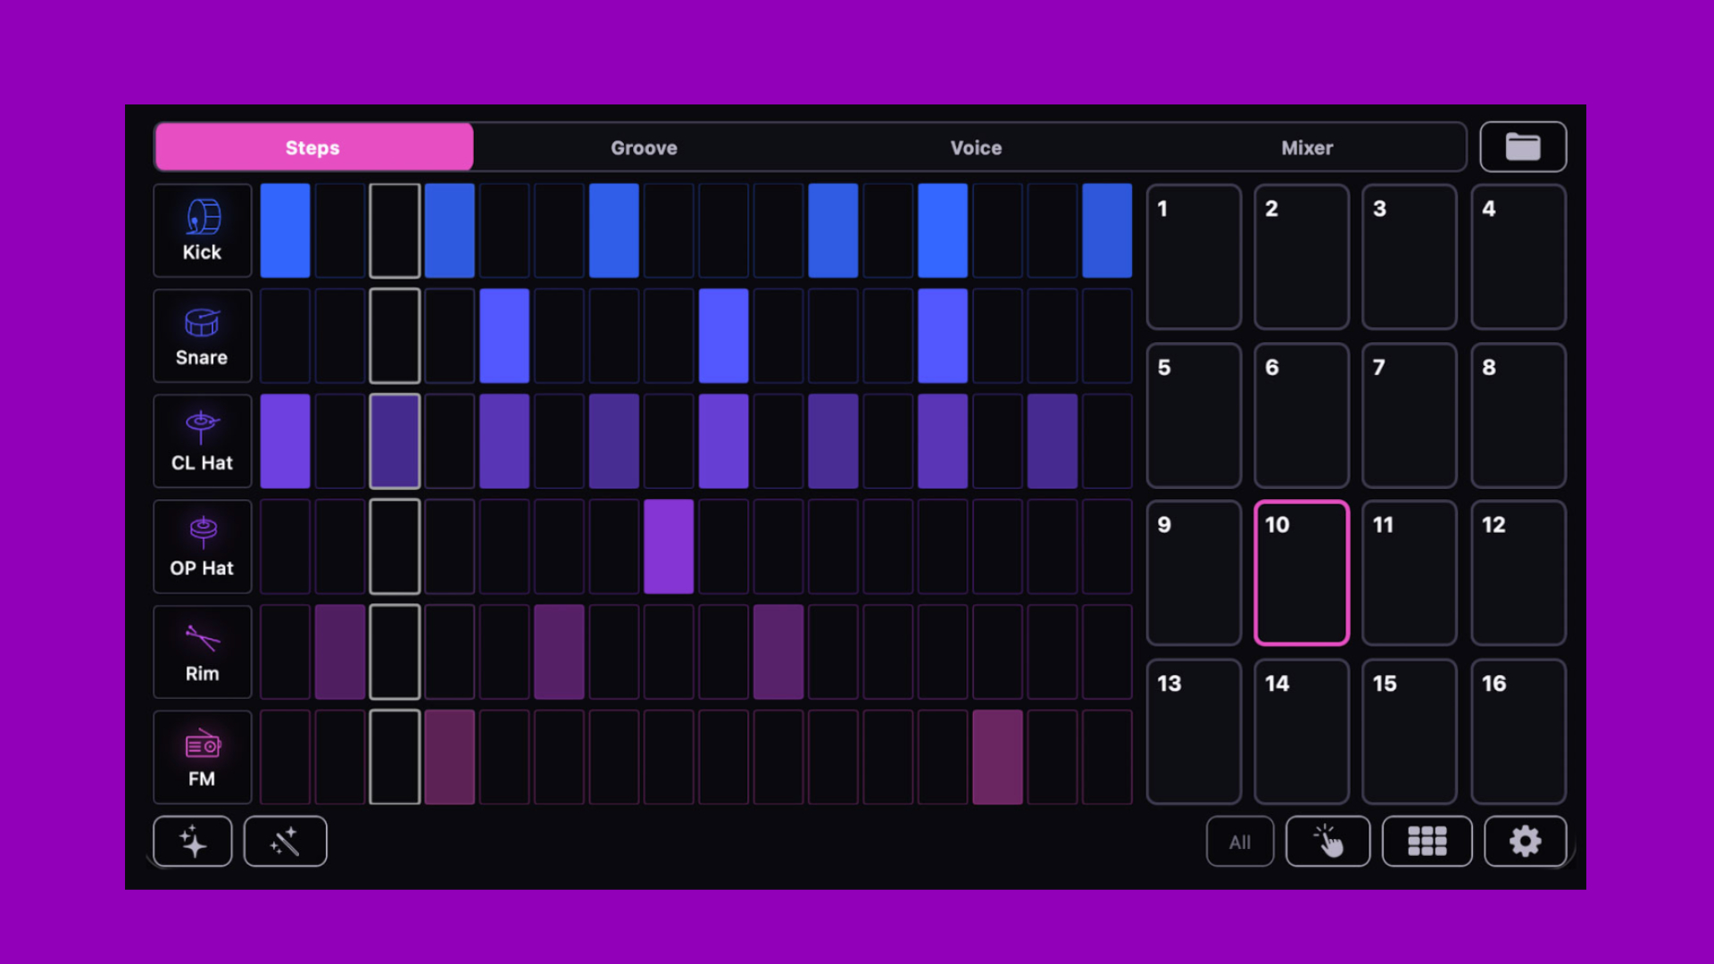Select the Kick drum track icon
This screenshot has height=964, width=1714.
pos(203,230)
